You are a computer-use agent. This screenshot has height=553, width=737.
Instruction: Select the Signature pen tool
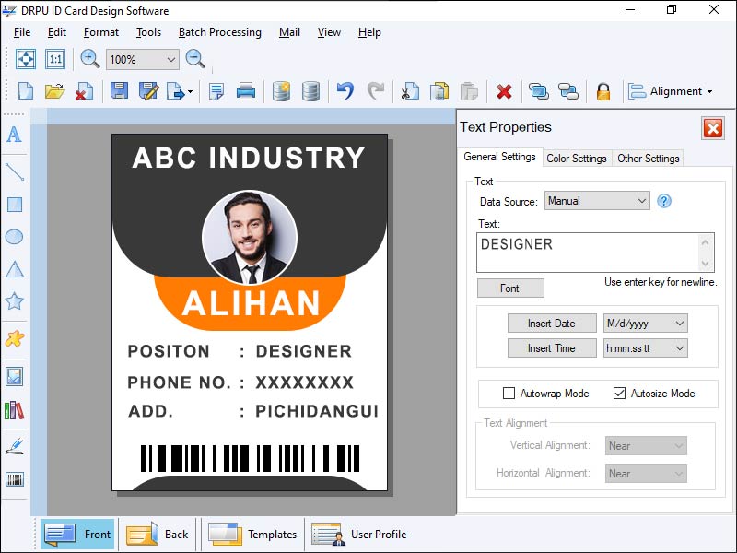tap(15, 446)
